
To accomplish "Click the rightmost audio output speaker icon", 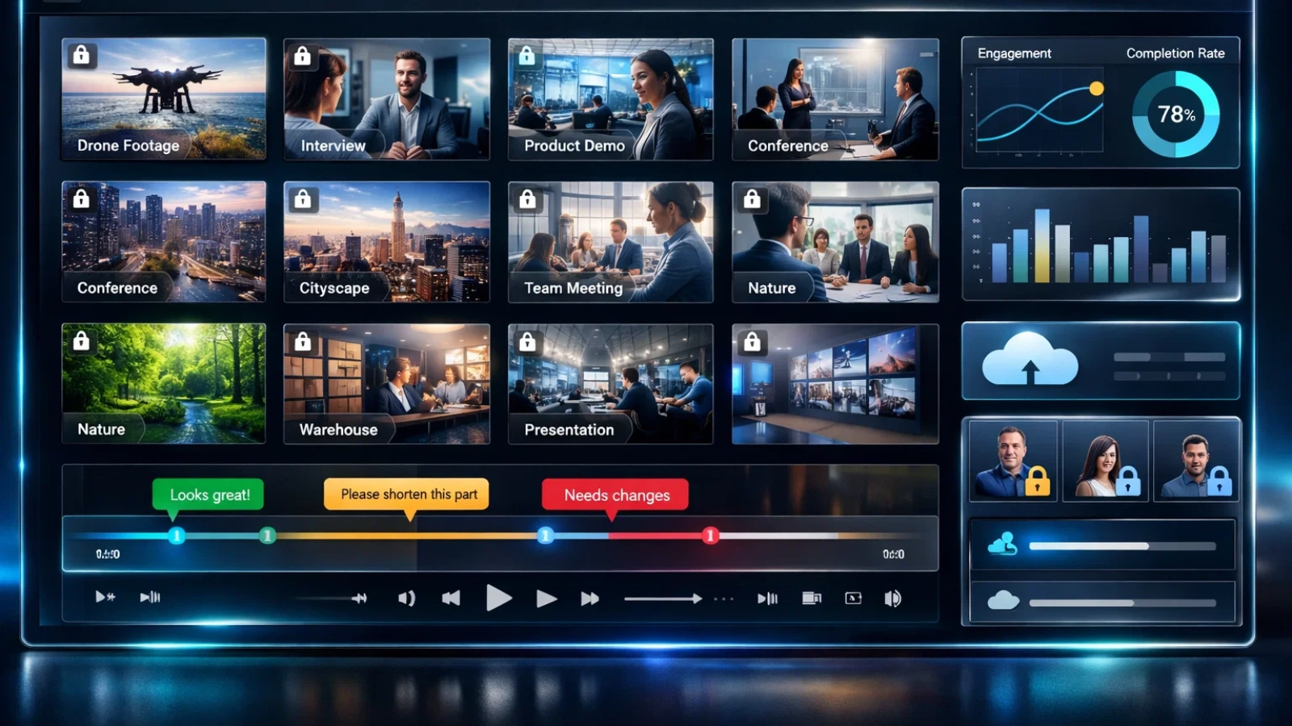I will [893, 598].
